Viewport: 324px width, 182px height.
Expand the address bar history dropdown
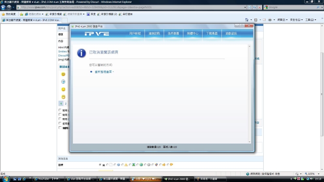[245, 7]
